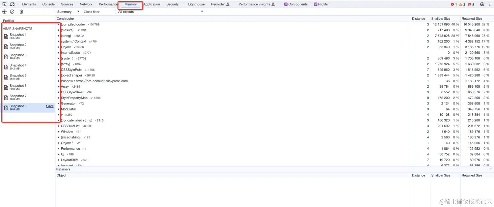The width and height of the screenshot is (494, 207).
Task: Open the Security tab
Action: 172,4
